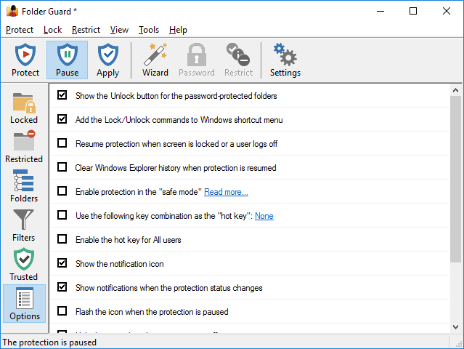Uncheck Show the notification icon

click(x=62, y=263)
